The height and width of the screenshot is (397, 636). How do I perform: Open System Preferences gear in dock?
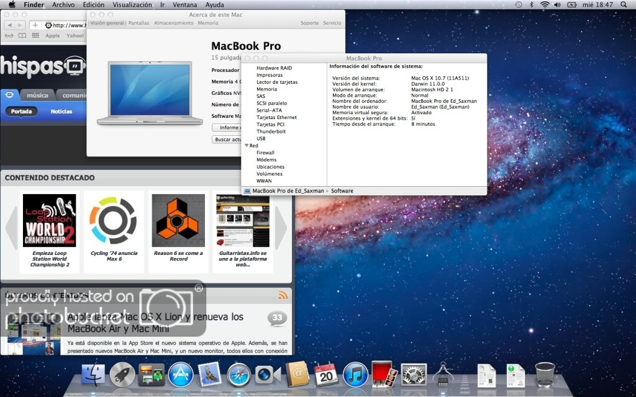414,375
